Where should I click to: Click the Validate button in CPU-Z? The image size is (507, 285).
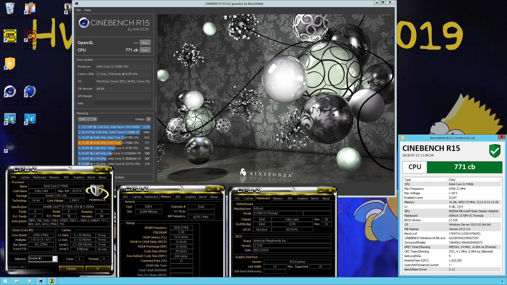pyautogui.click(x=71, y=269)
